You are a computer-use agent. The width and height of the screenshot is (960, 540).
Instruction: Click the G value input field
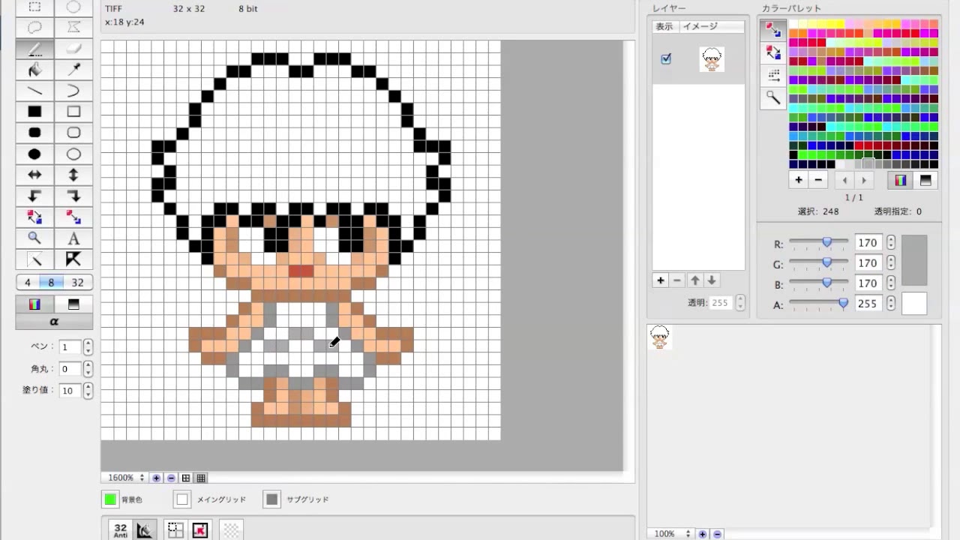868,263
